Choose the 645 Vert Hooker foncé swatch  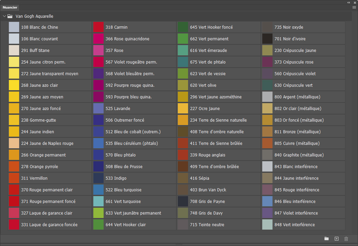coord(183,27)
